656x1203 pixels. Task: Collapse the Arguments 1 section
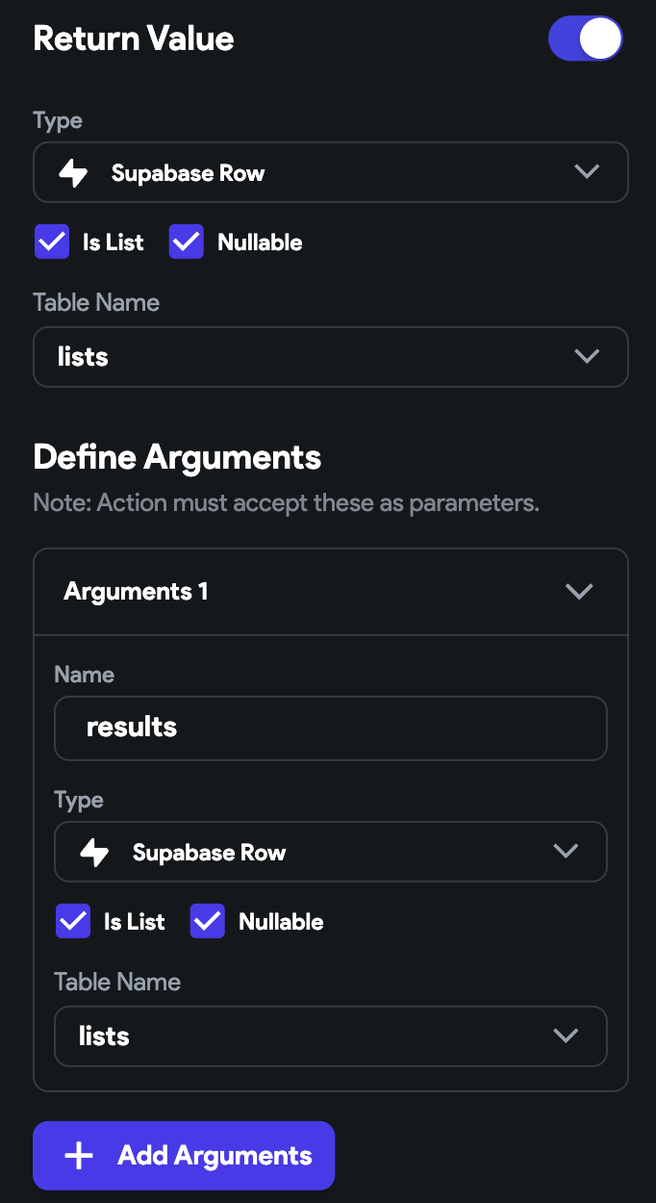(x=579, y=592)
